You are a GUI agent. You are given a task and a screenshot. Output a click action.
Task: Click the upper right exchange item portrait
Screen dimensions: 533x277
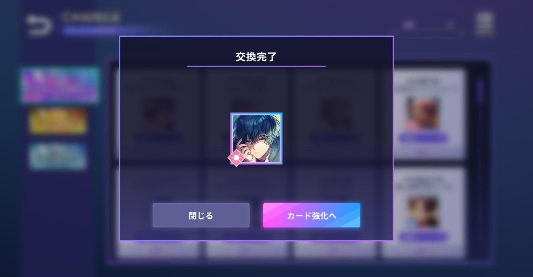(422, 112)
